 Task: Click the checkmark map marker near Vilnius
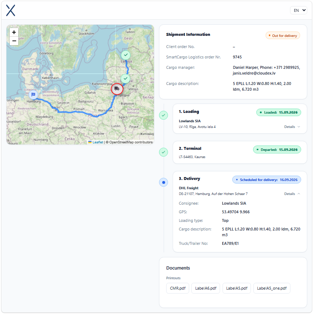click(x=126, y=78)
